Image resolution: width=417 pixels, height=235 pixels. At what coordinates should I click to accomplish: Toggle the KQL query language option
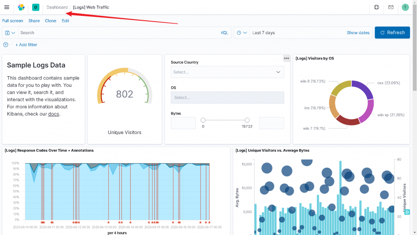[224, 33]
